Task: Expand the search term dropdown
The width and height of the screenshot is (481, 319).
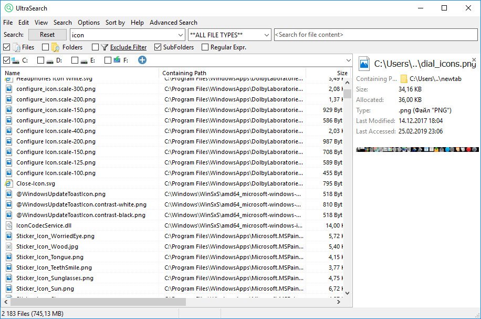Action: click(180, 35)
